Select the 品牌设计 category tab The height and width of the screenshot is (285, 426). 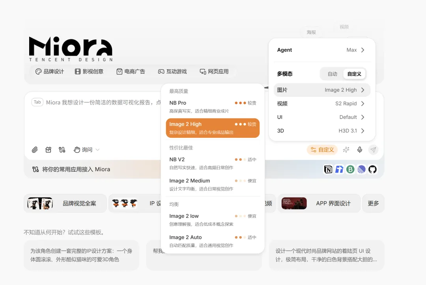50,72
